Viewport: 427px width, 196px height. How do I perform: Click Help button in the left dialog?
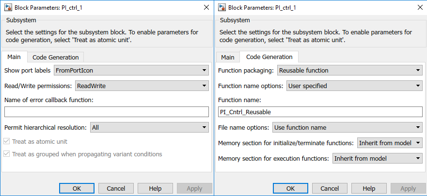click(x=155, y=188)
